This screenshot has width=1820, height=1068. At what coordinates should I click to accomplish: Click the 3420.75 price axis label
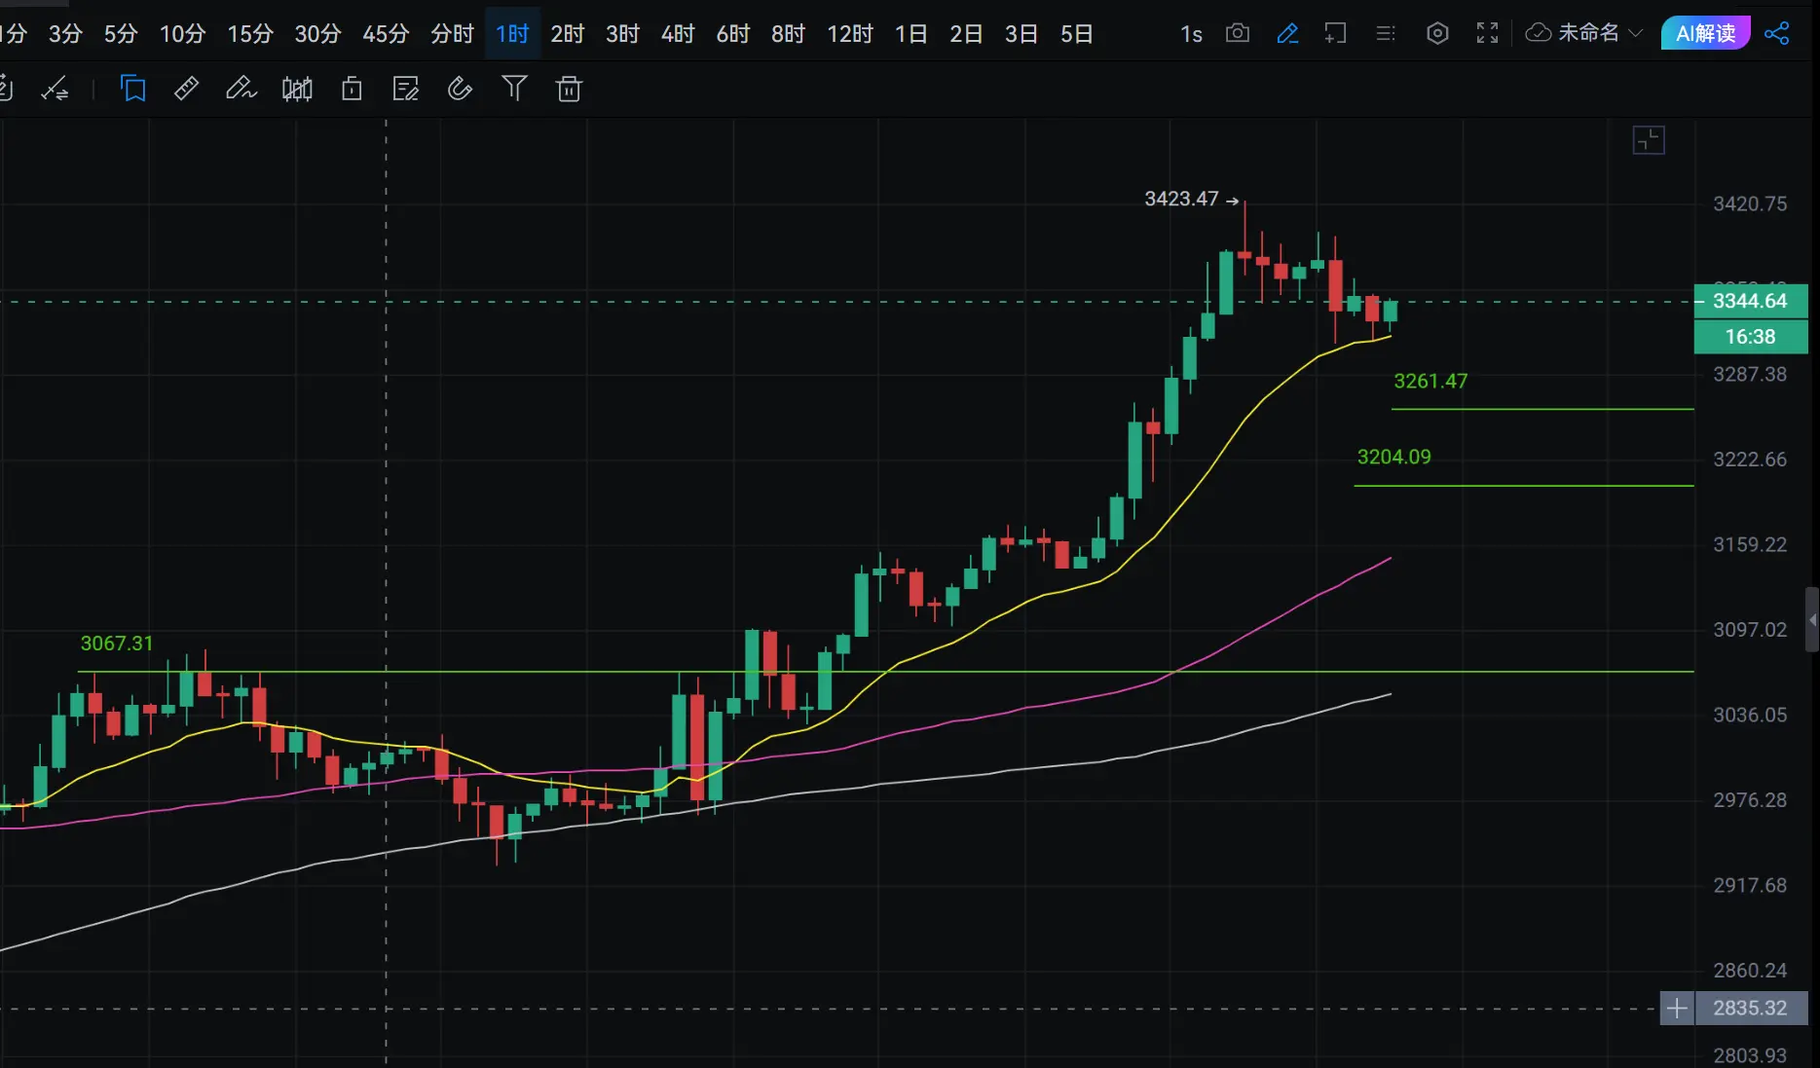tap(1750, 204)
